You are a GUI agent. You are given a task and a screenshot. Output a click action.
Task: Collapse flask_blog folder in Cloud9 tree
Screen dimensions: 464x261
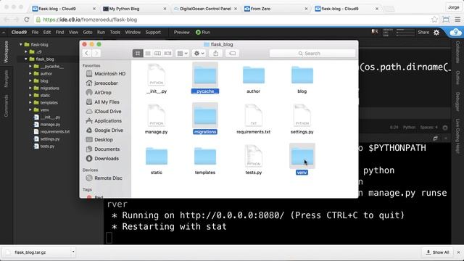coord(26,59)
